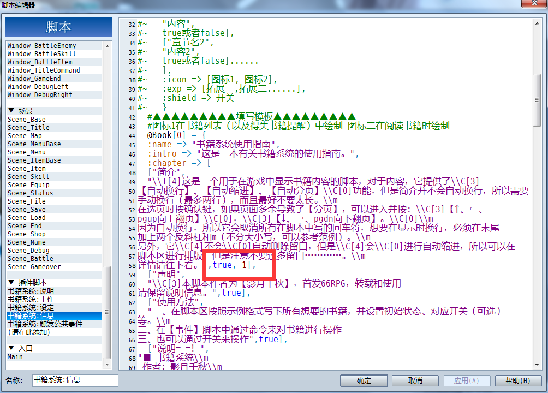This screenshot has width=548, height=393.
Task: Select Window_BattleEnemy in script list
Action: click(55, 46)
